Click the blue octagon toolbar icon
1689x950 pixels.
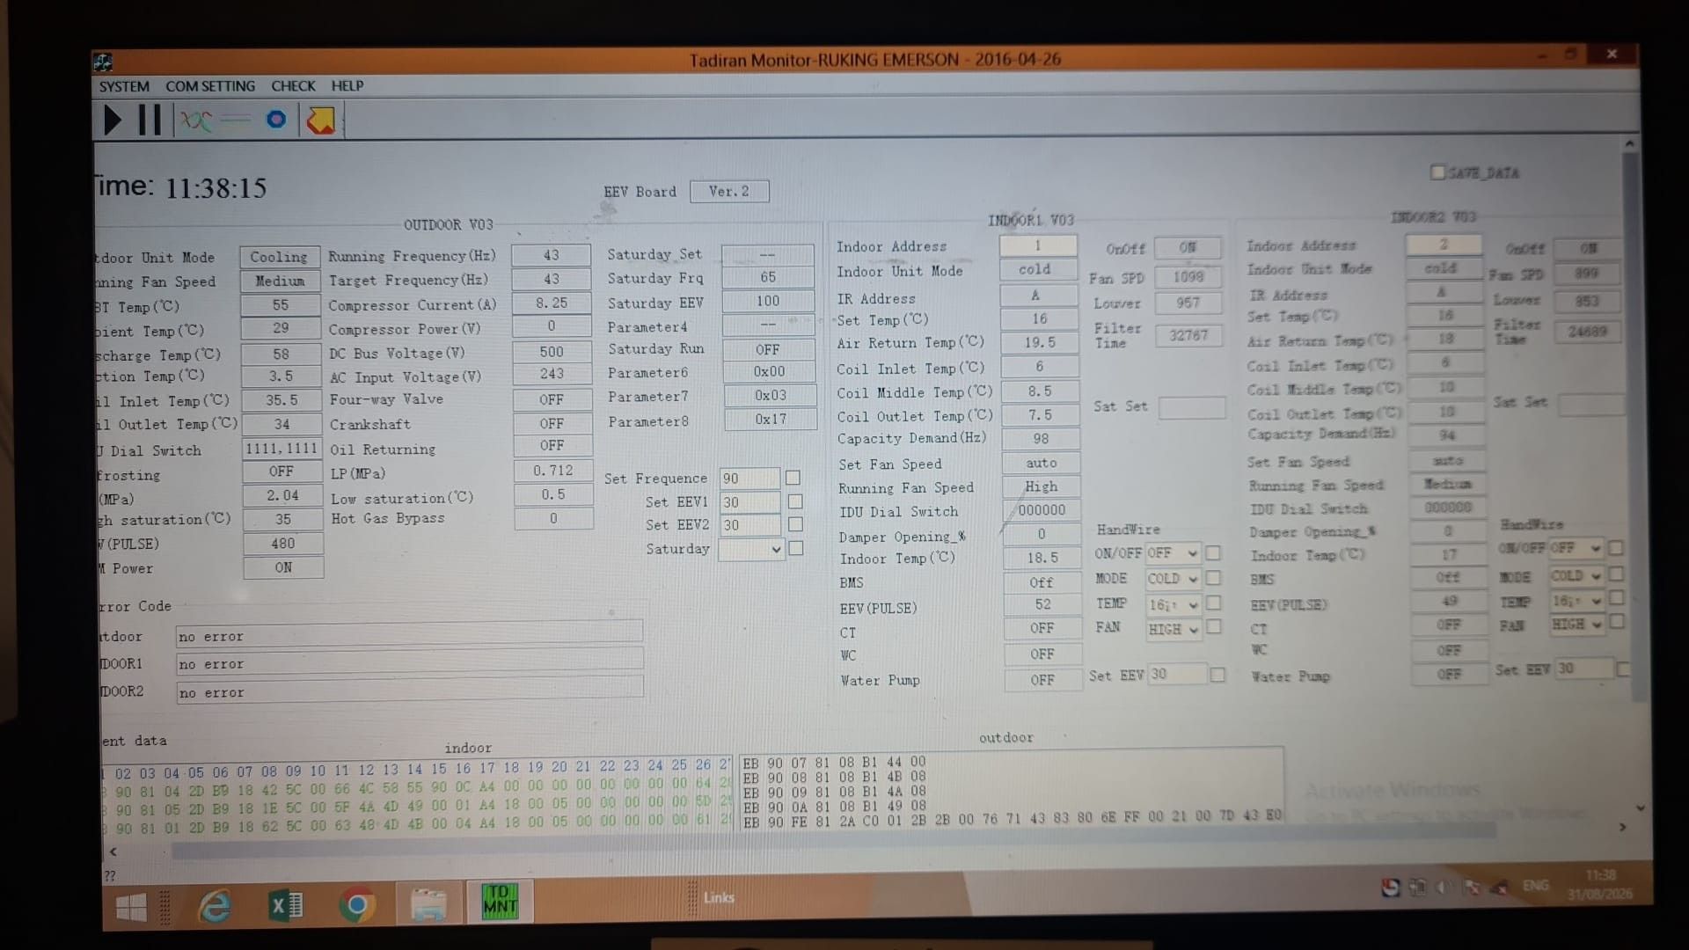pos(276,119)
